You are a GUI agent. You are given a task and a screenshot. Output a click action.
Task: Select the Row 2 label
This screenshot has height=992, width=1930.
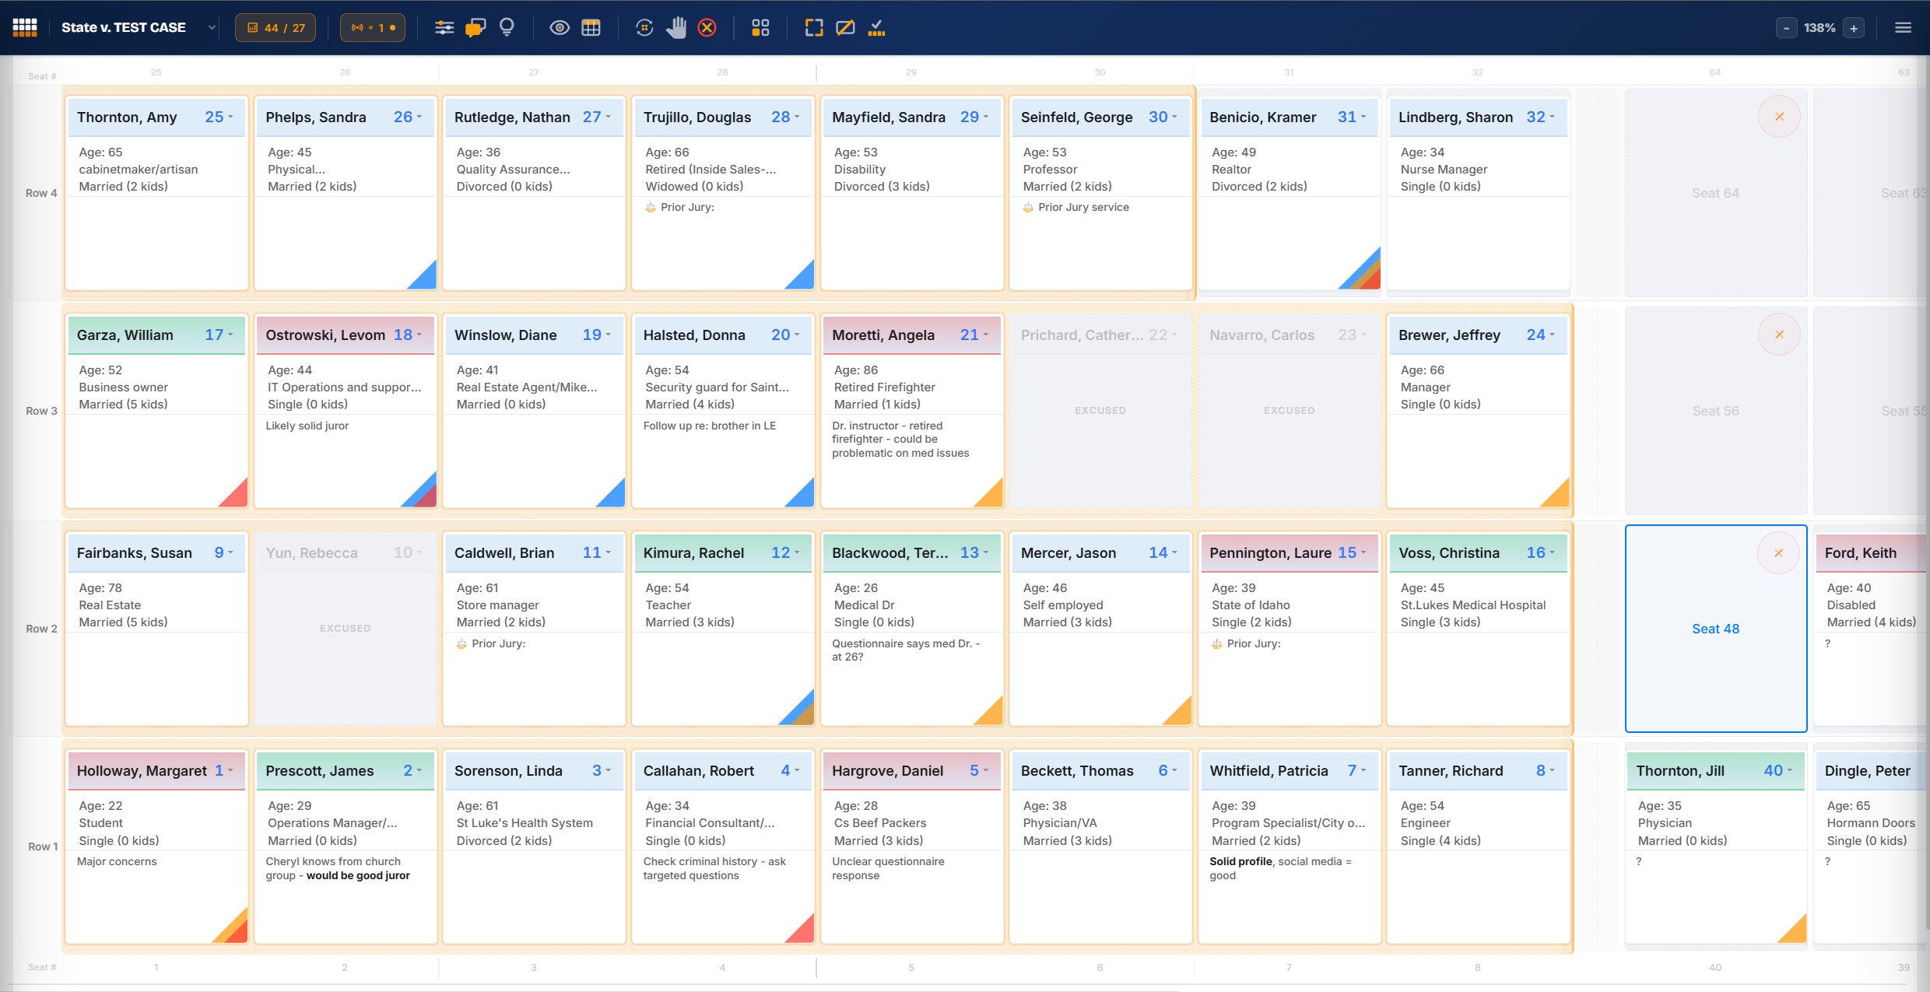pos(41,629)
